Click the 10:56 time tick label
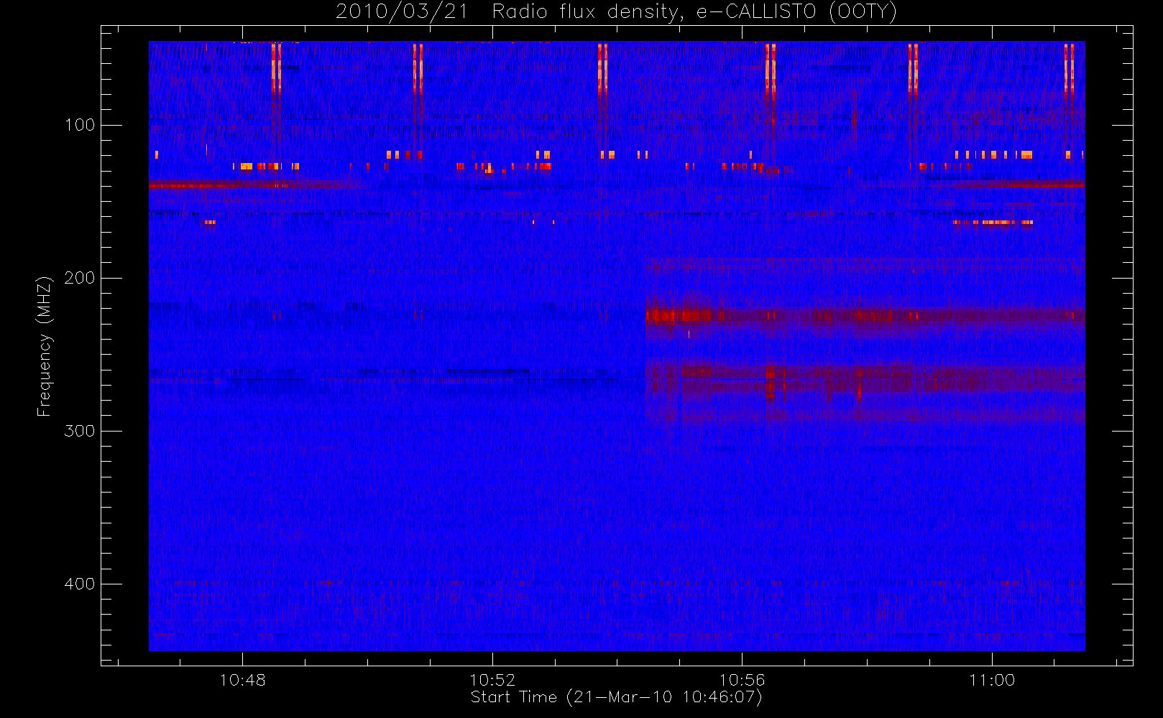Screen dimensions: 1163x718 point(742,680)
